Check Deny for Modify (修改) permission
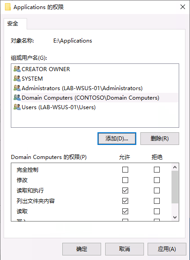Screen dimensions: 190x260 pos(157,180)
